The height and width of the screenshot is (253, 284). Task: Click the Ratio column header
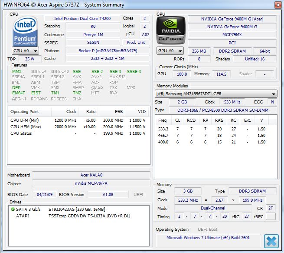(x=88, y=112)
